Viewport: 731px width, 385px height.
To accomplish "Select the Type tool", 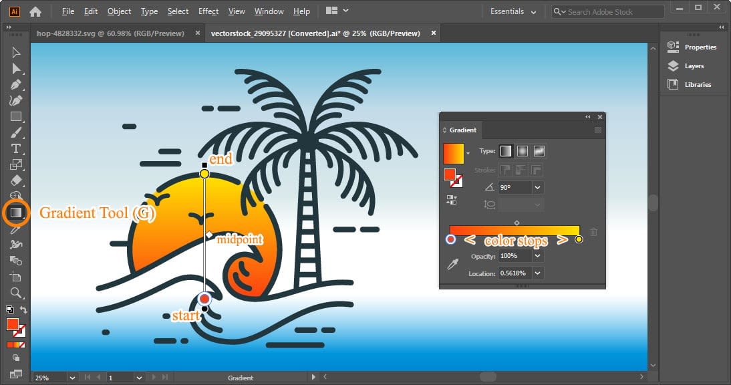I will pos(16,150).
